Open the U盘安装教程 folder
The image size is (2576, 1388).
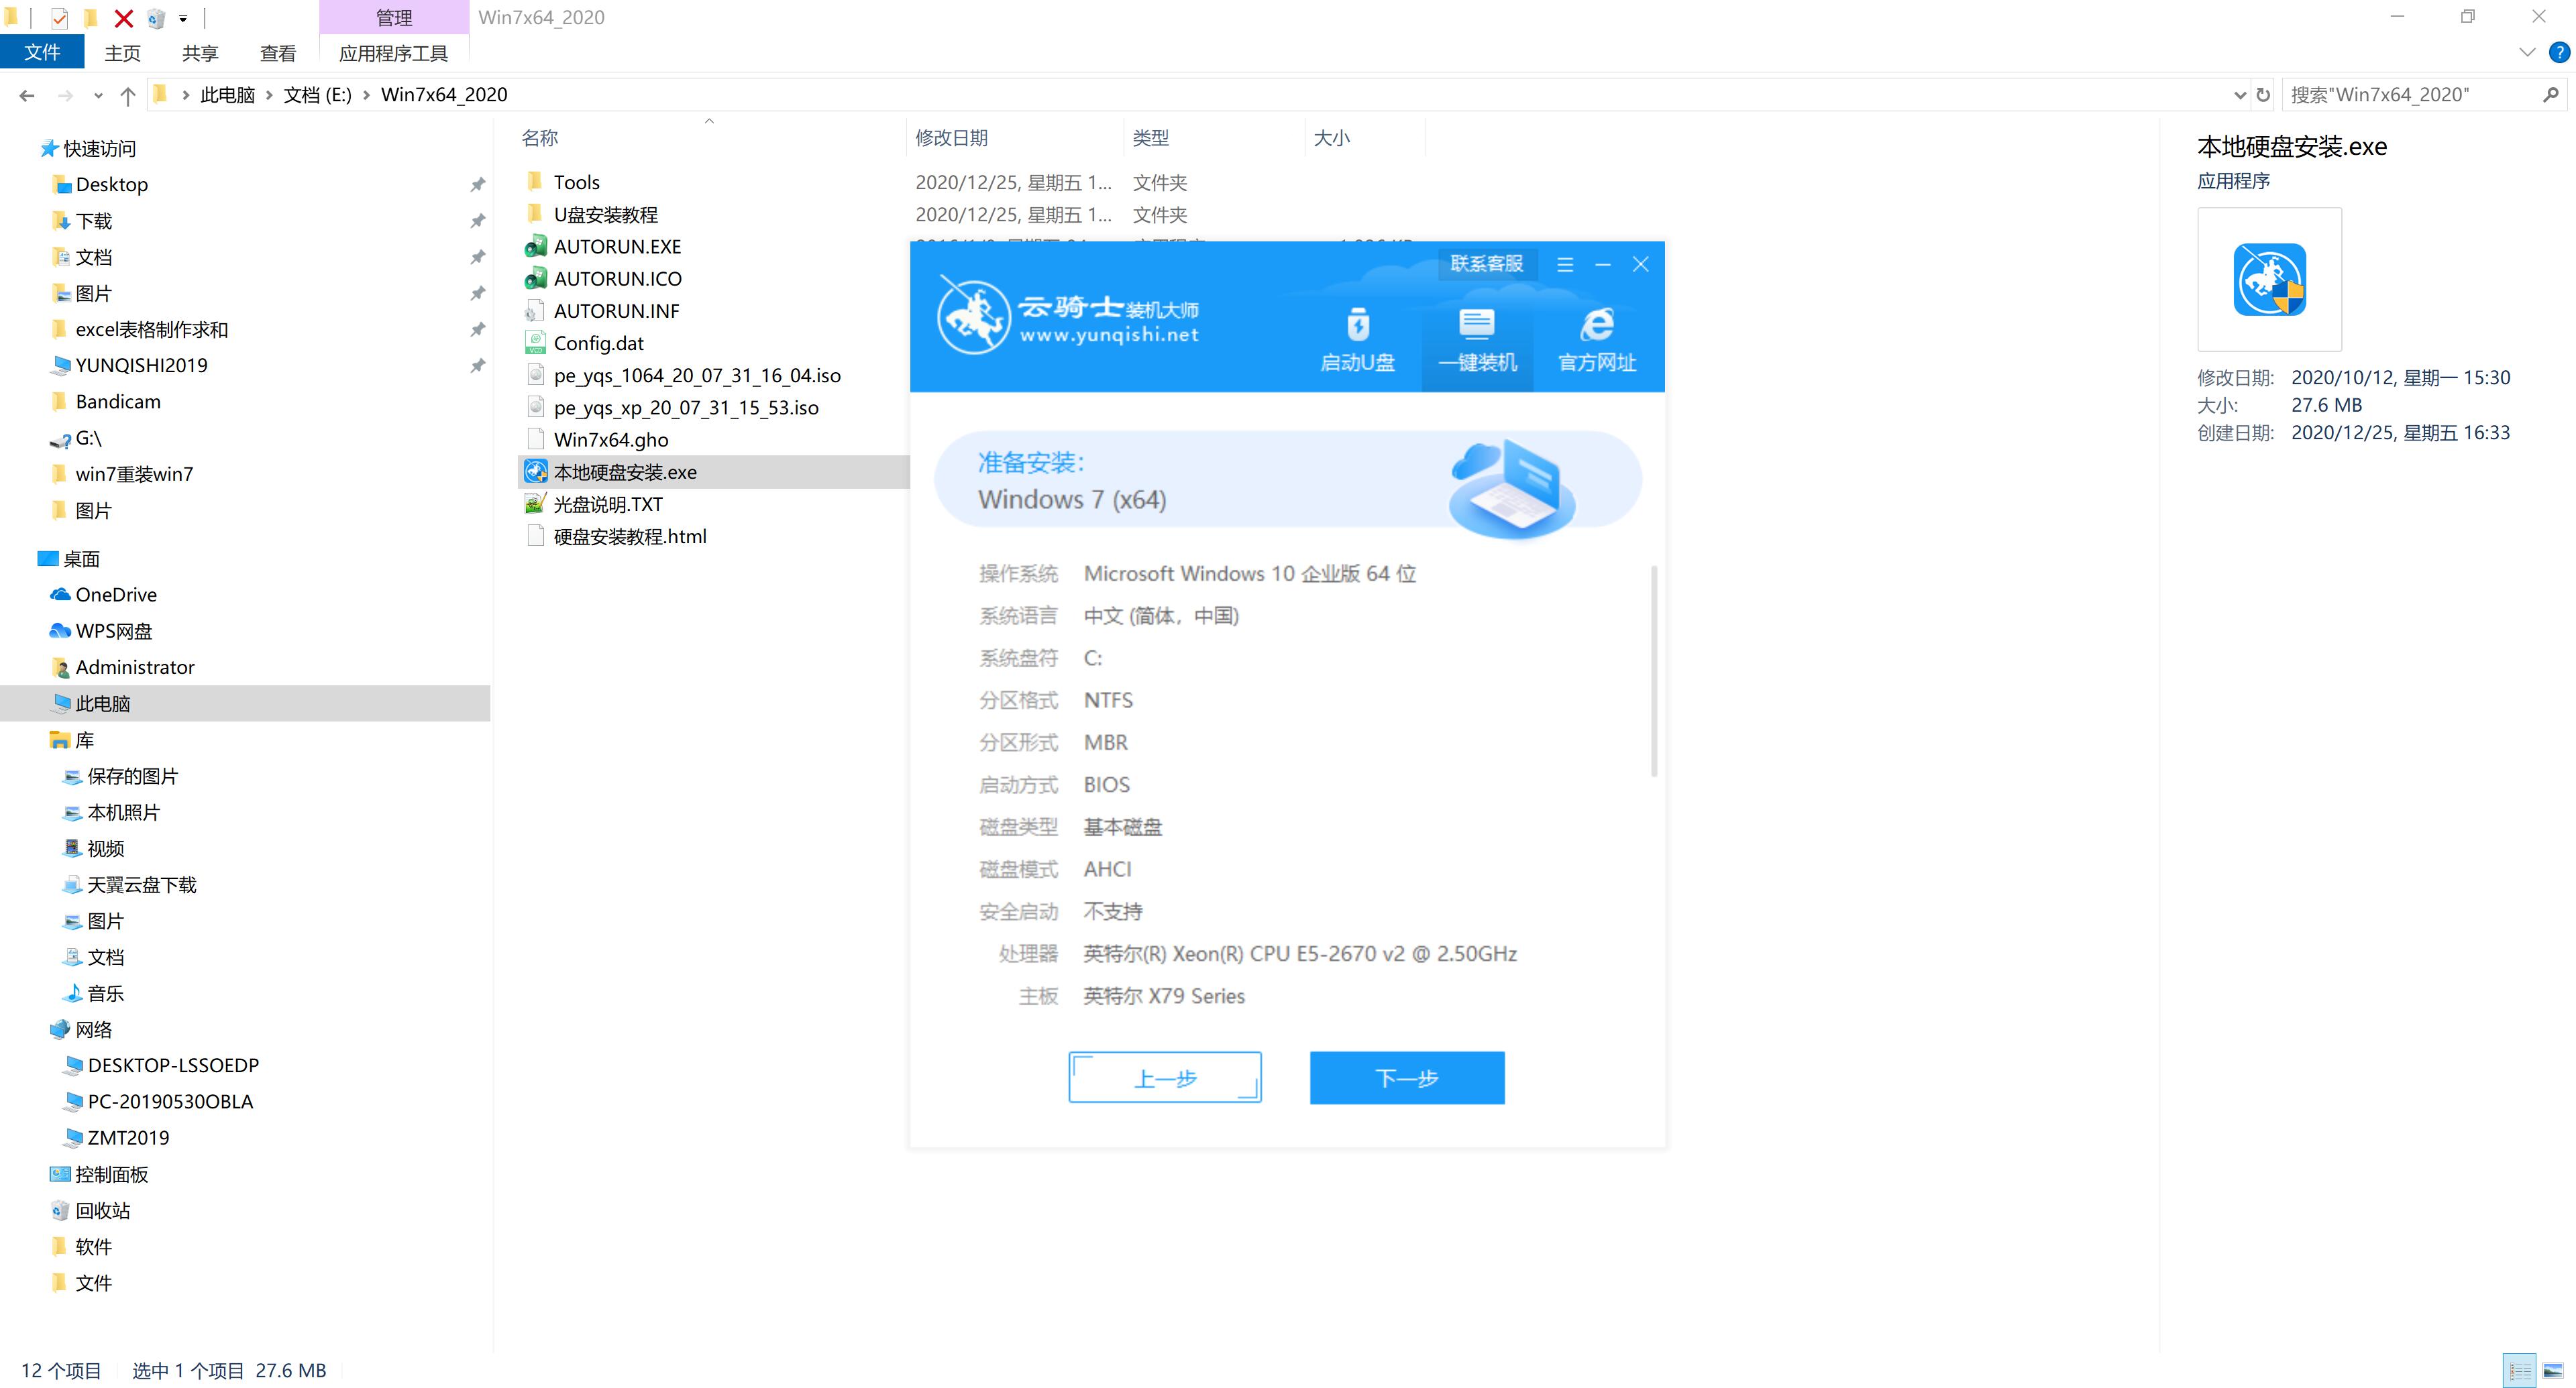coord(608,214)
